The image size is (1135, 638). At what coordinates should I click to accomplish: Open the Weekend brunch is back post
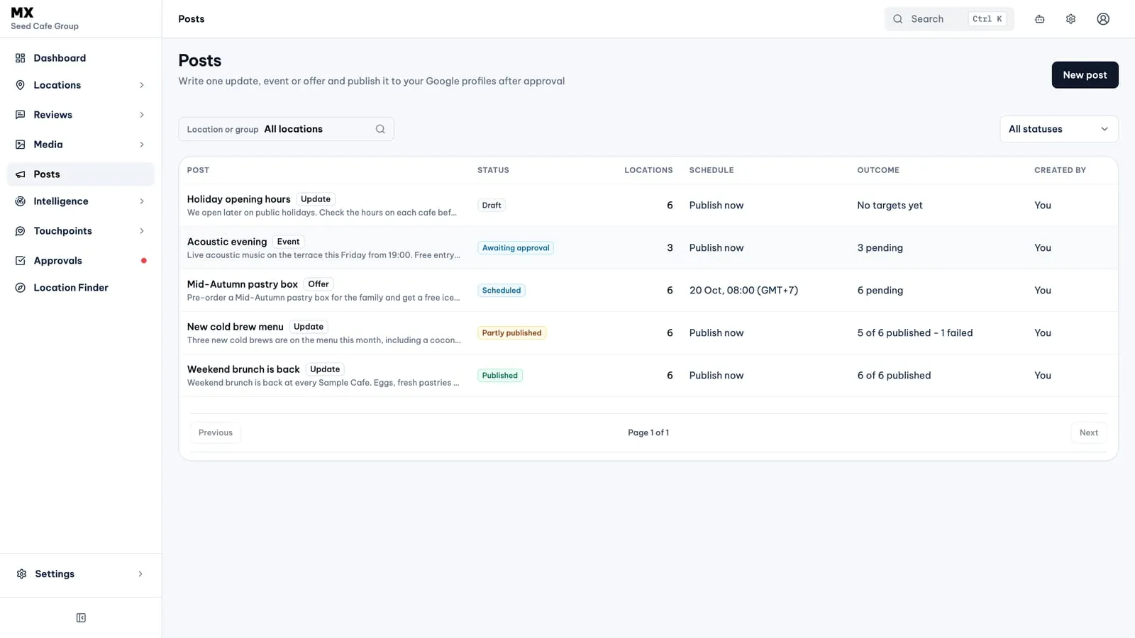tap(243, 369)
